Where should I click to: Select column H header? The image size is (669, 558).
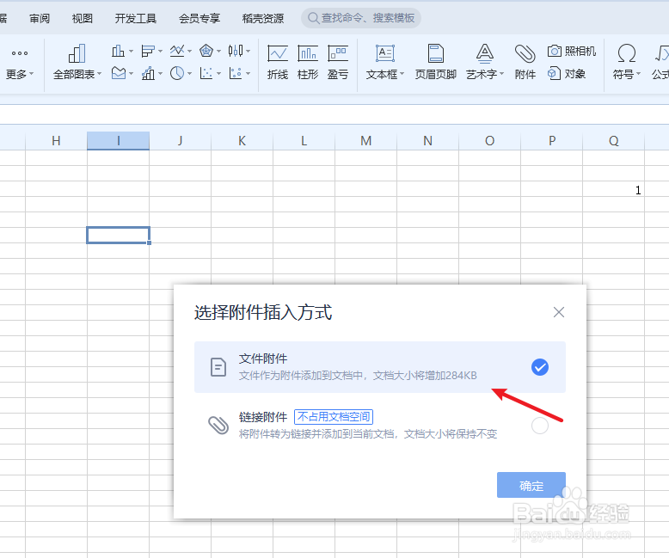point(56,141)
